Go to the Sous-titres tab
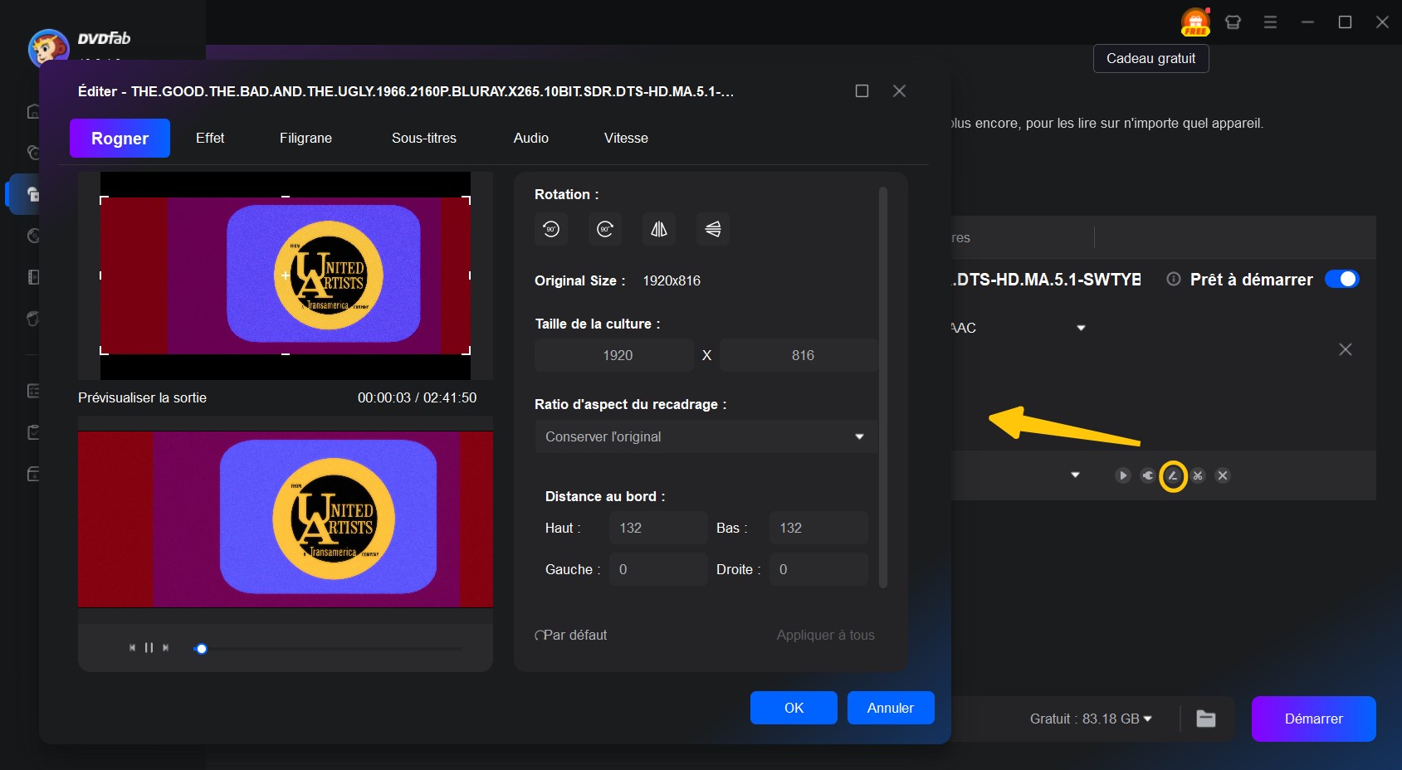 pyautogui.click(x=424, y=139)
